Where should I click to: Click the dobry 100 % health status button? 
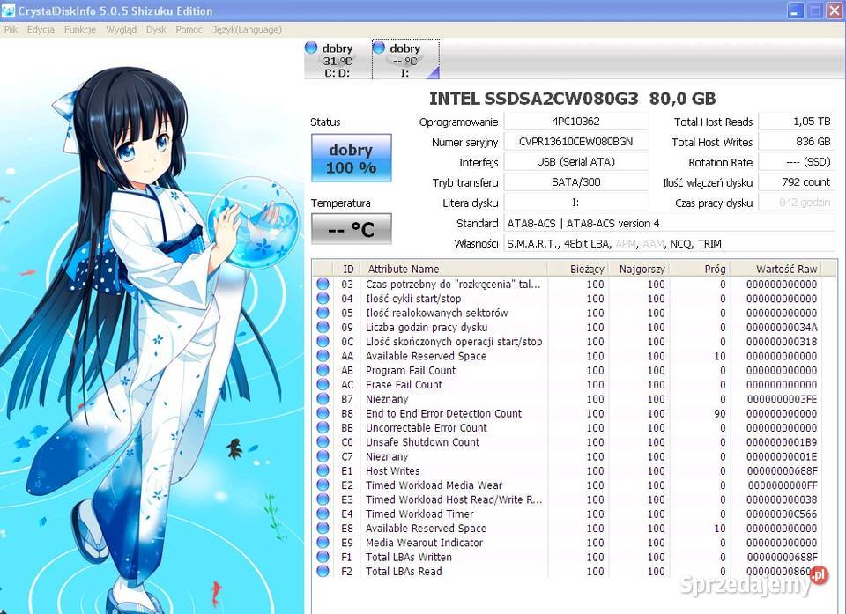[x=351, y=159]
